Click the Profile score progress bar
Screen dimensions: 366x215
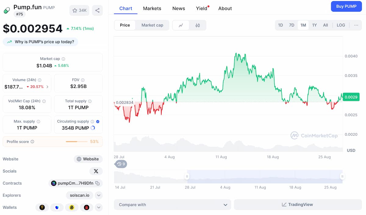pyautogui.click(x=76, y=142)
